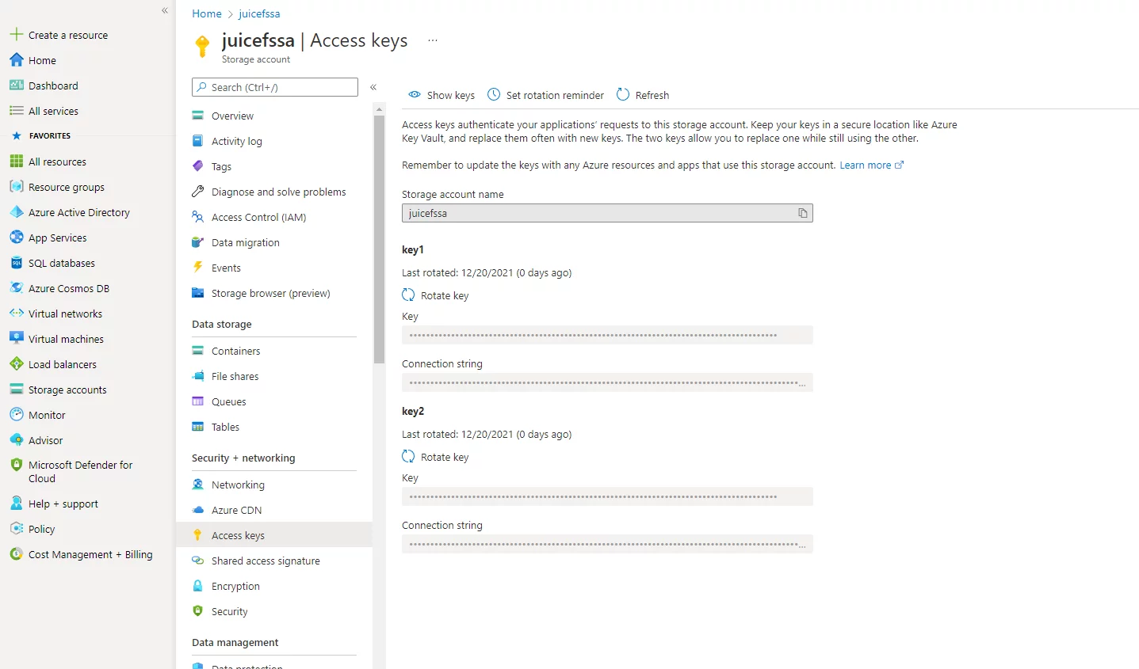
Task: Toggle Show keys eye icon
Action: click(x=415, y=95)
